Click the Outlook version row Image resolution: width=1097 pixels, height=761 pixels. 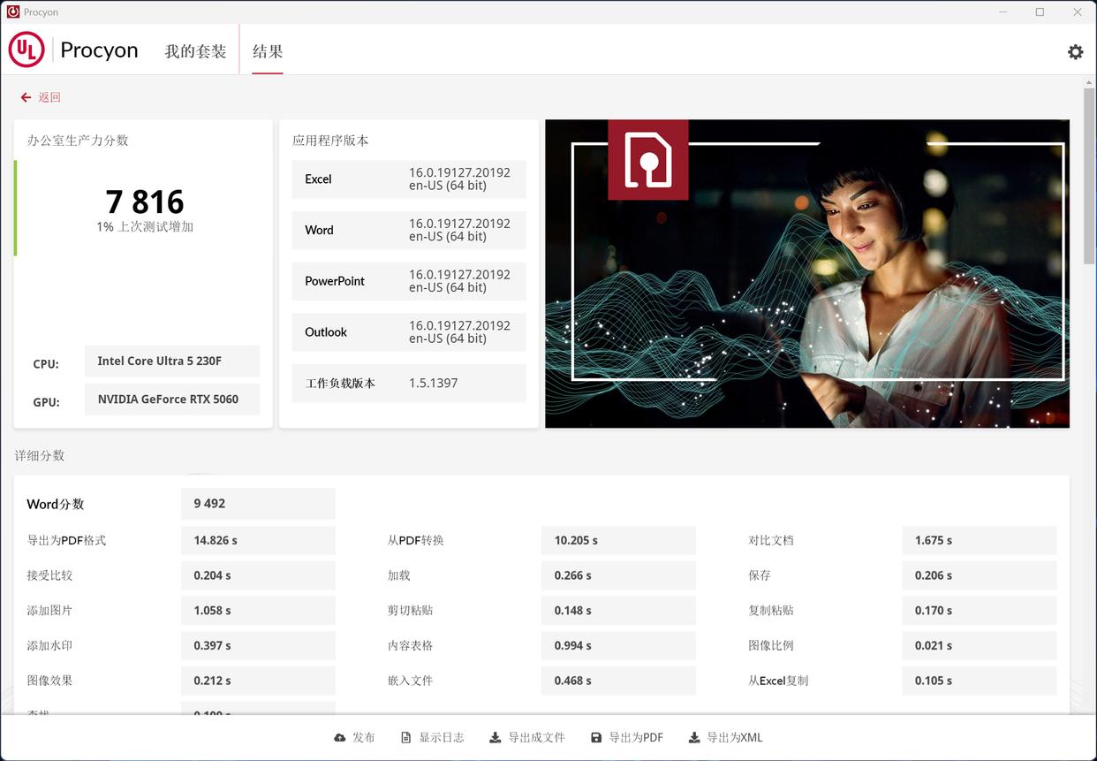tap(409, 332)
